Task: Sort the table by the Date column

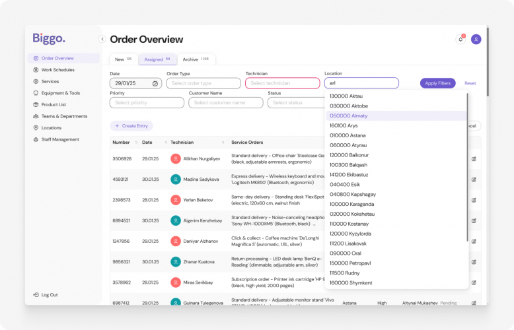Action: (x=166, y=143)
